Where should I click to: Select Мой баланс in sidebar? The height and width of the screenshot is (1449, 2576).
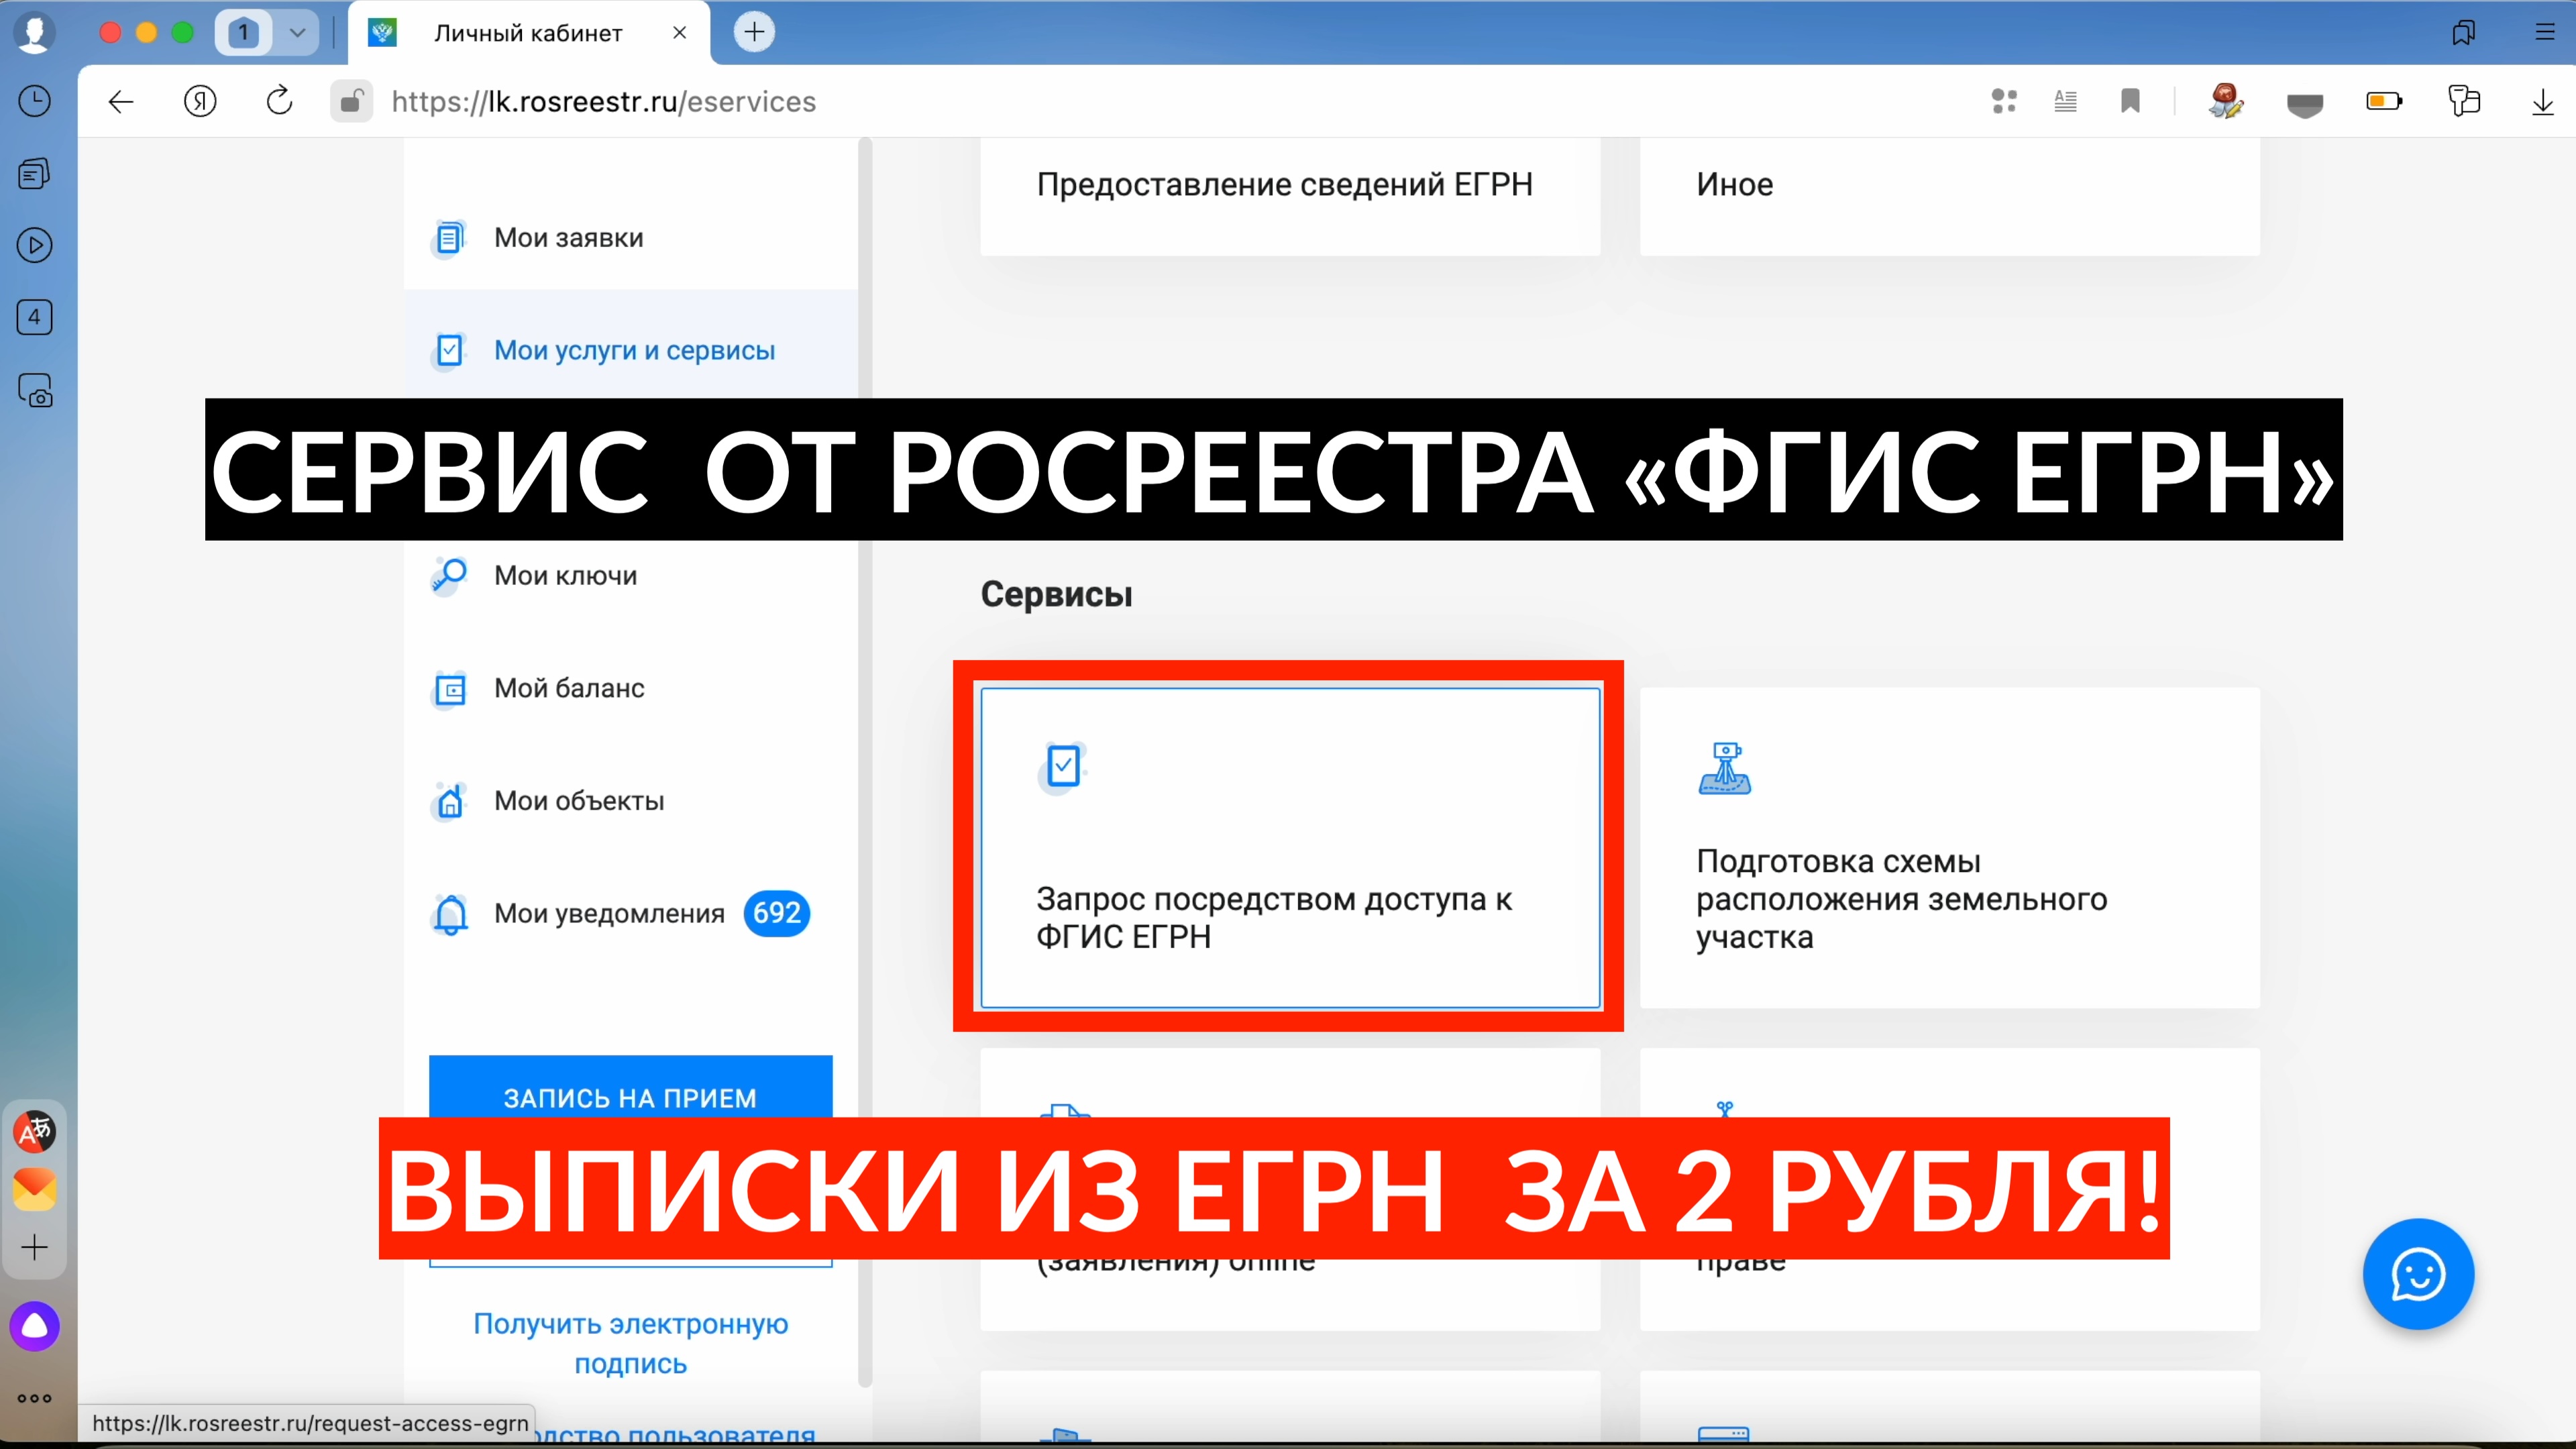pos(568,688)
